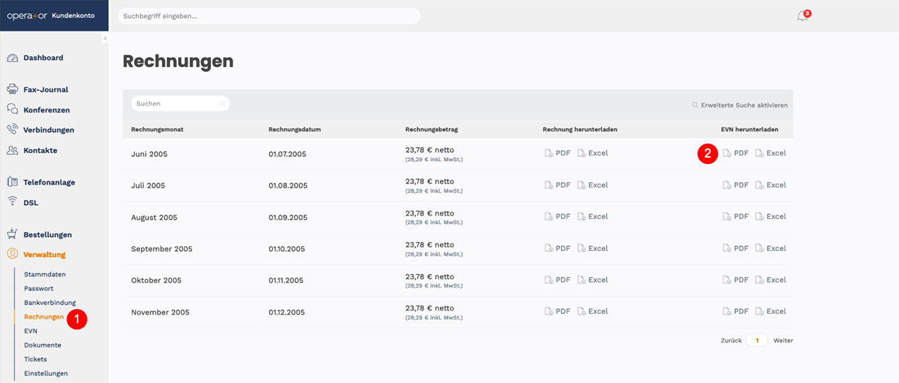Go to next page with Weiter
Image resolution: width=899 pixels, height=383 pixels.
point(783,340)
